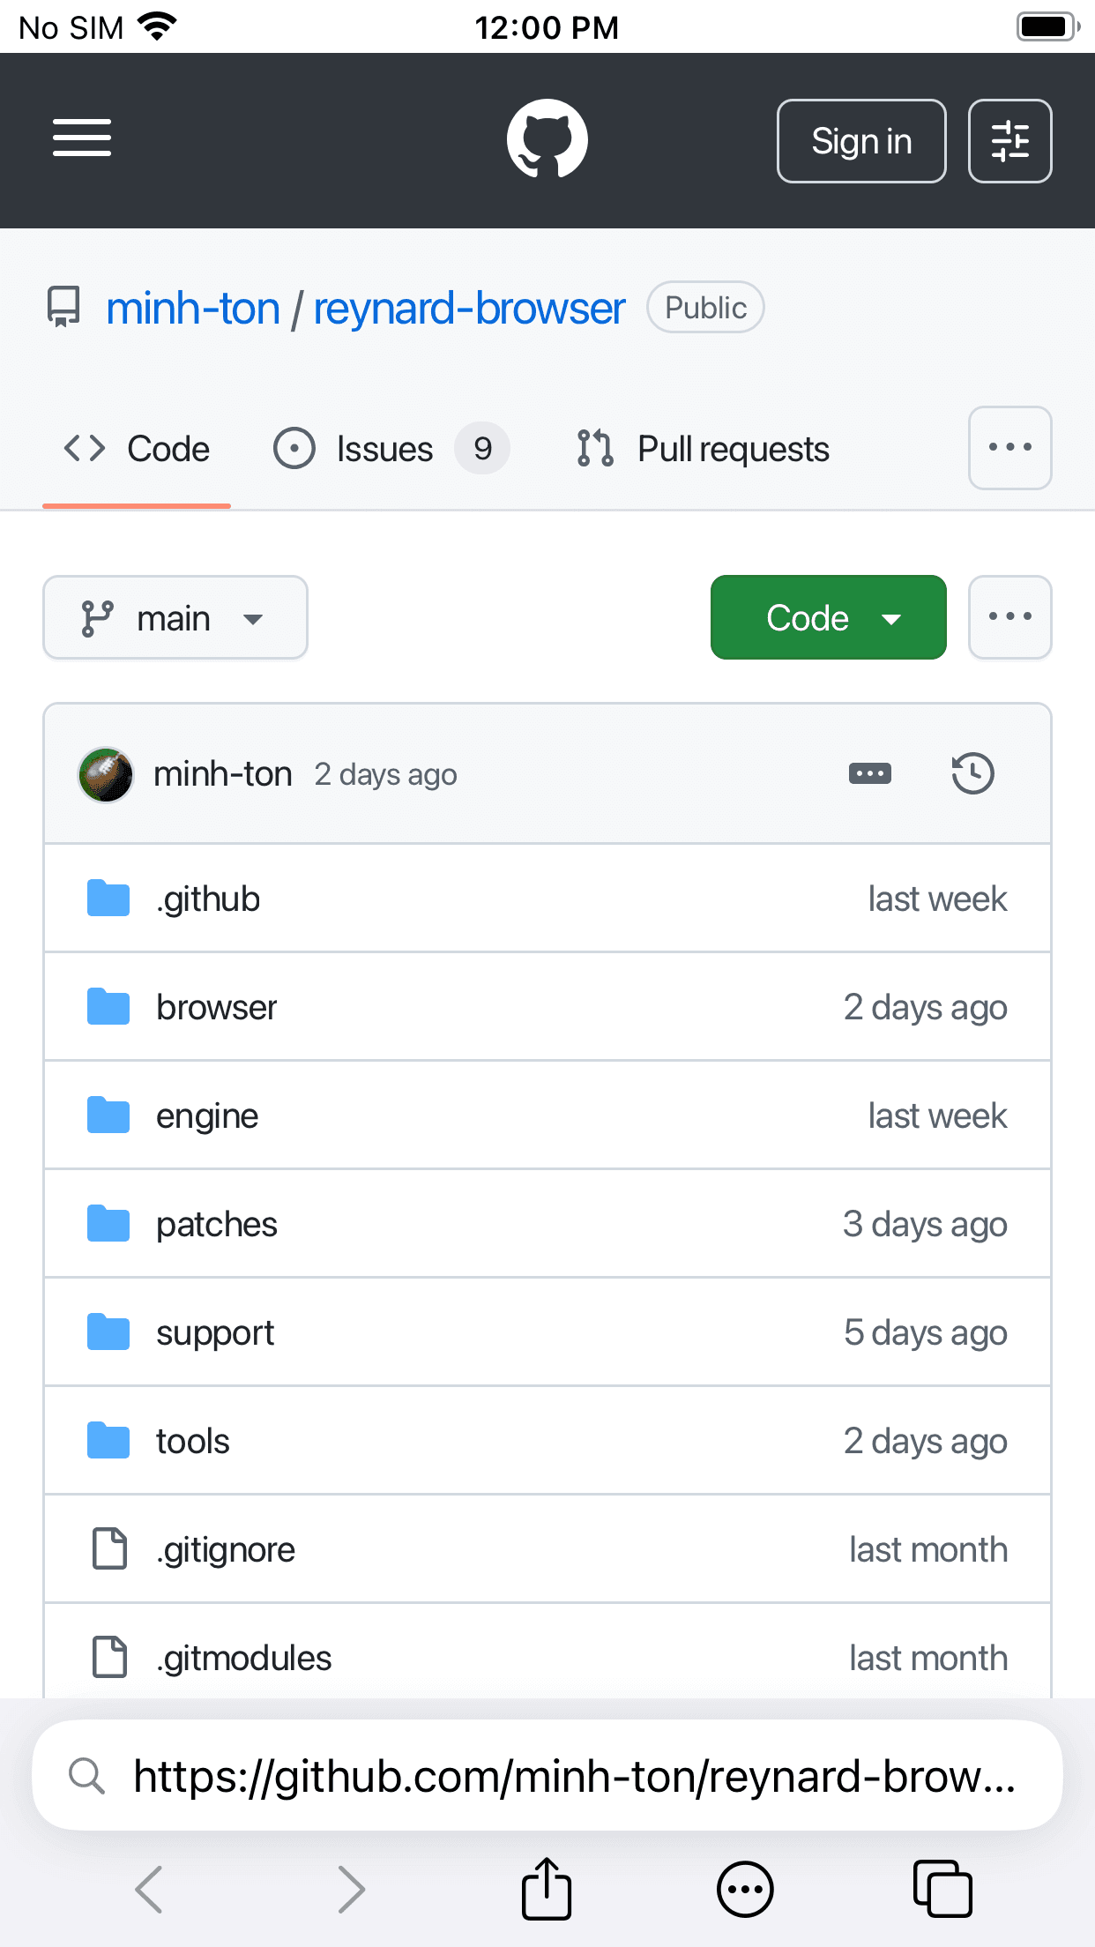The image size is (1095, 1947).
Task: Open the main branch dropdown
Action: [175, 617]
